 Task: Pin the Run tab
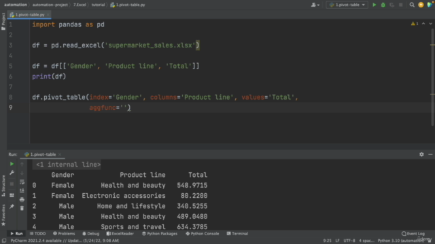click(x=12, y=206)
